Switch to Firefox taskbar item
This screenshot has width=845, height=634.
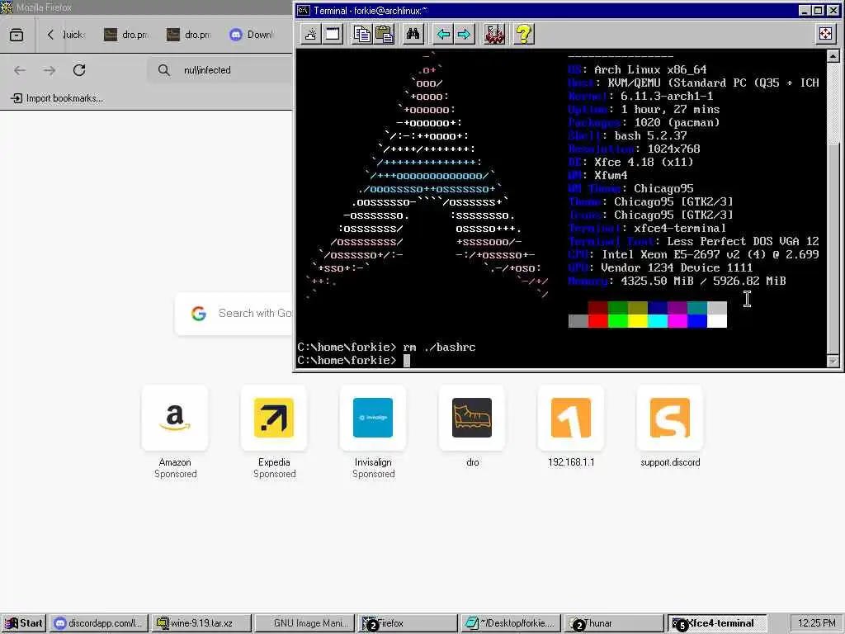point(408,623)
